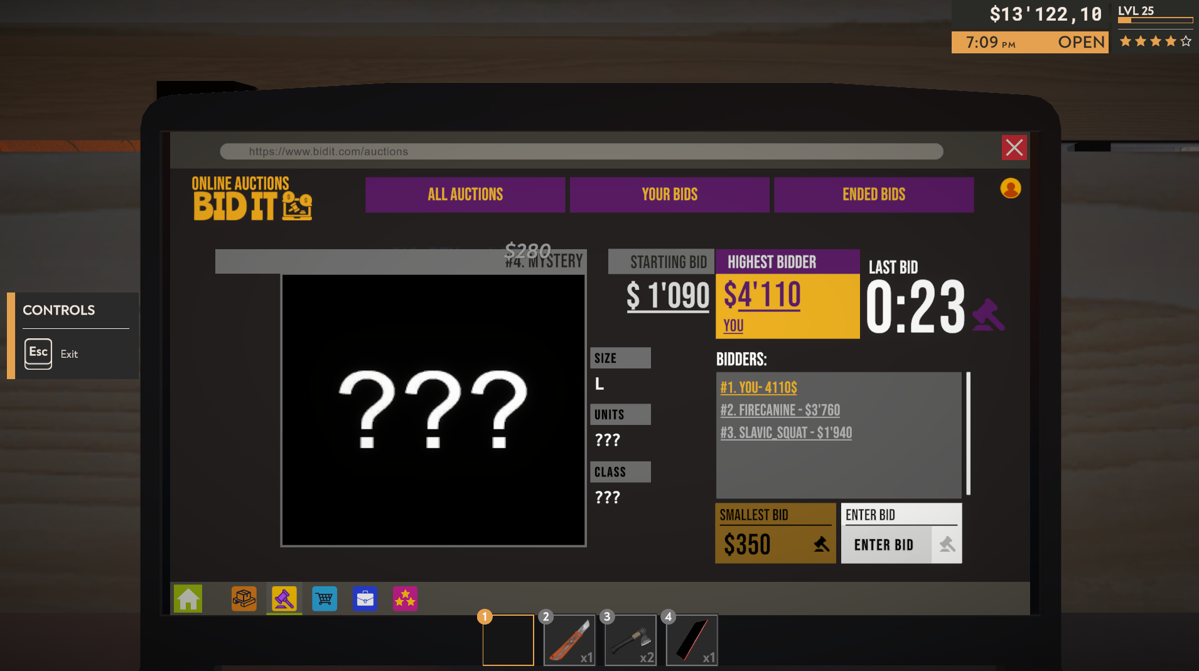1199x671 pixels.
Task: Click the $13'122,10 money balance
Action: (x=1045, y=14)
